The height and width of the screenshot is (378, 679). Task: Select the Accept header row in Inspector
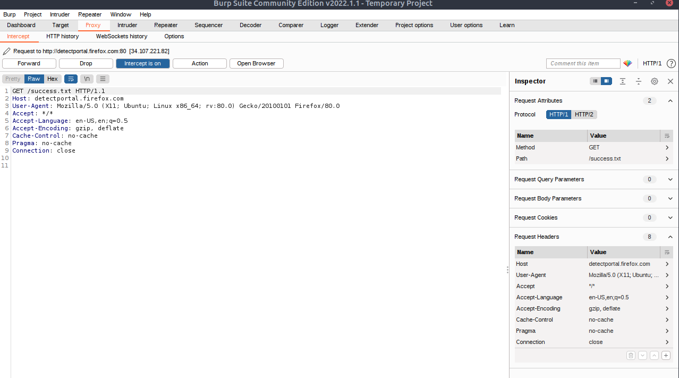593,286
